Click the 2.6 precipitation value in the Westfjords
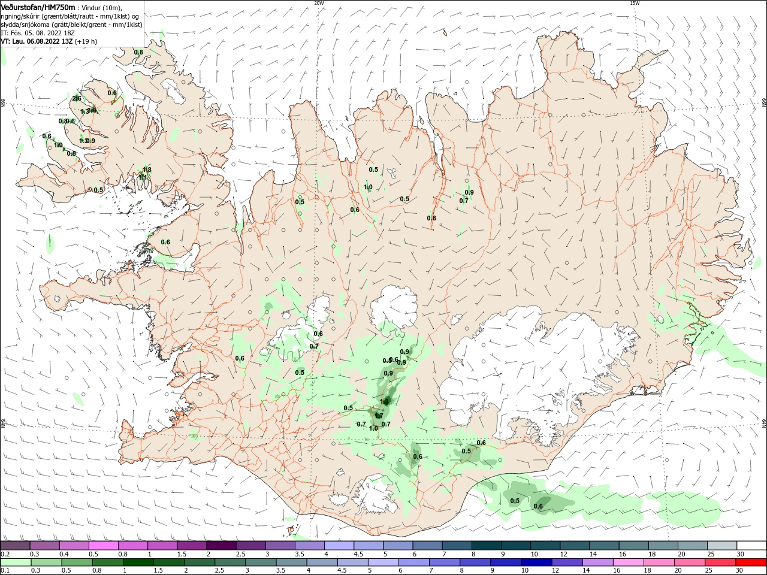Viewport: 767px width, 575px height. tap(77, 98)
